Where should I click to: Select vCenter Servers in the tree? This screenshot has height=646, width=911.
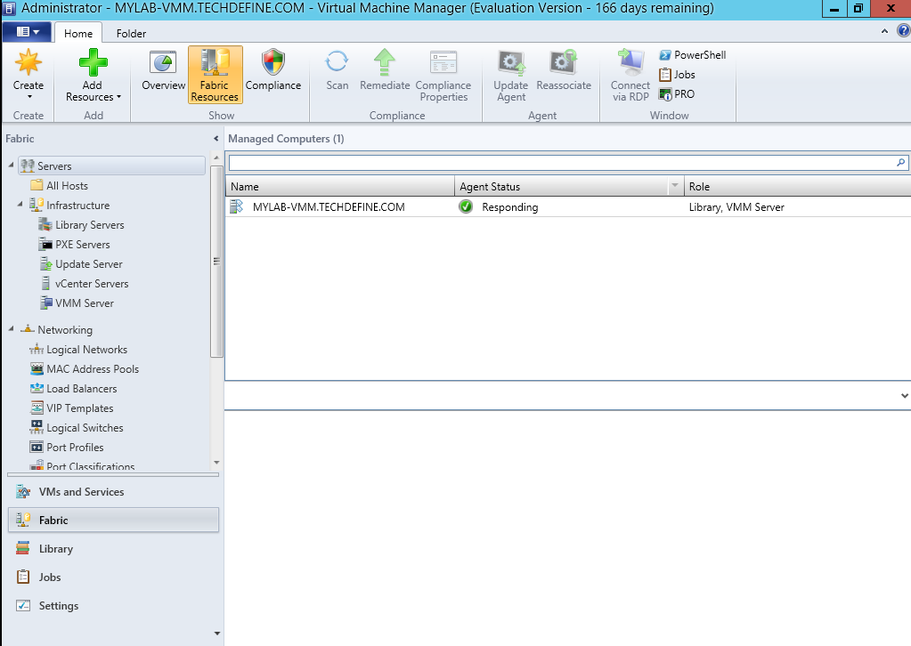[x=84, y=284]
